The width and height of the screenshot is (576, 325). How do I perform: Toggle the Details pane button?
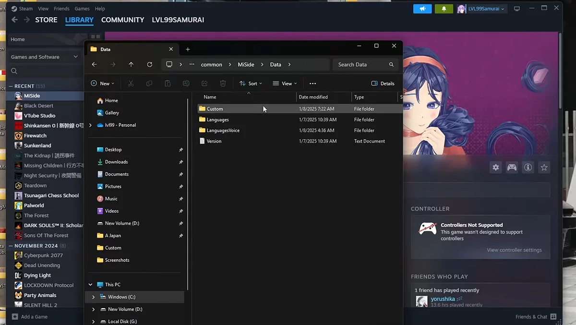coord(383,84)
